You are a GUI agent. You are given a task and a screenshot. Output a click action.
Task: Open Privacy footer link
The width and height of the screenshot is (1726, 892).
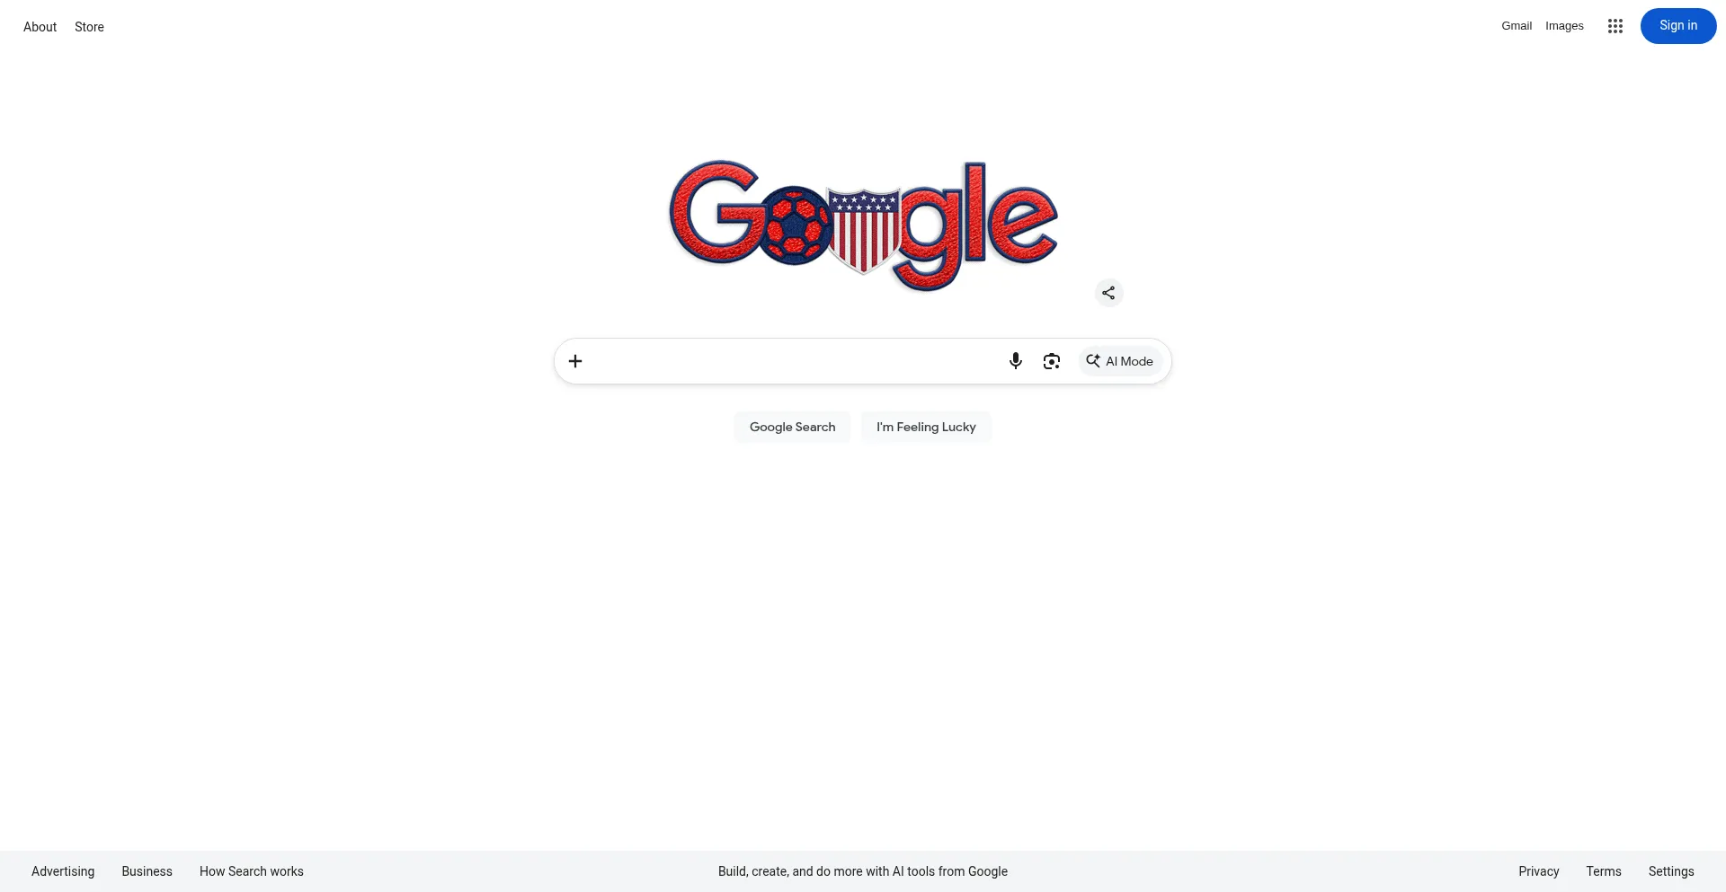(1538, 871)
